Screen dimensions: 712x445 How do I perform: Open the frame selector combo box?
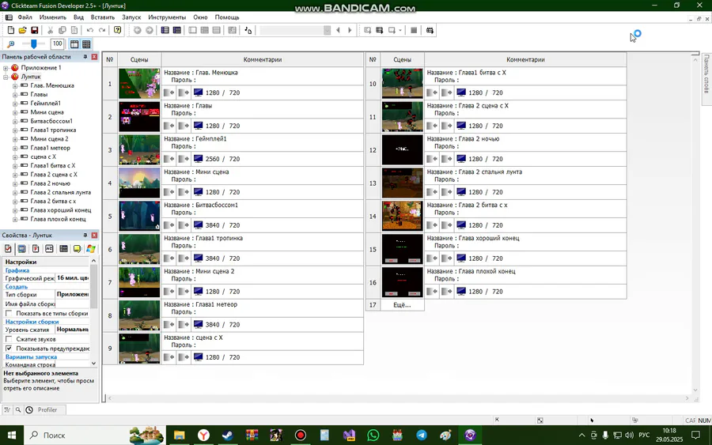pyautogui.click(x=296, y=30)
